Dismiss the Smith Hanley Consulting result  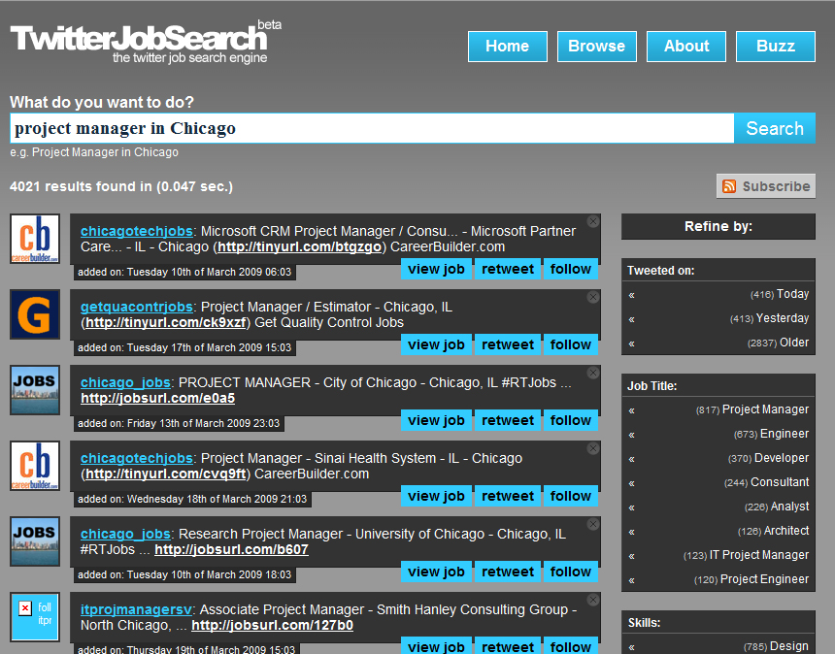point(592,600)
